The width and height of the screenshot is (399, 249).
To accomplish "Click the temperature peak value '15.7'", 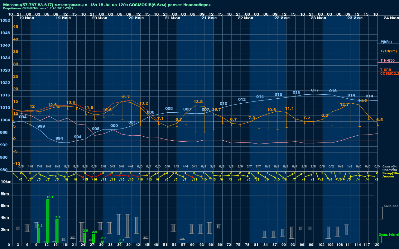I will pyautogui.click(x=125, y=97).
